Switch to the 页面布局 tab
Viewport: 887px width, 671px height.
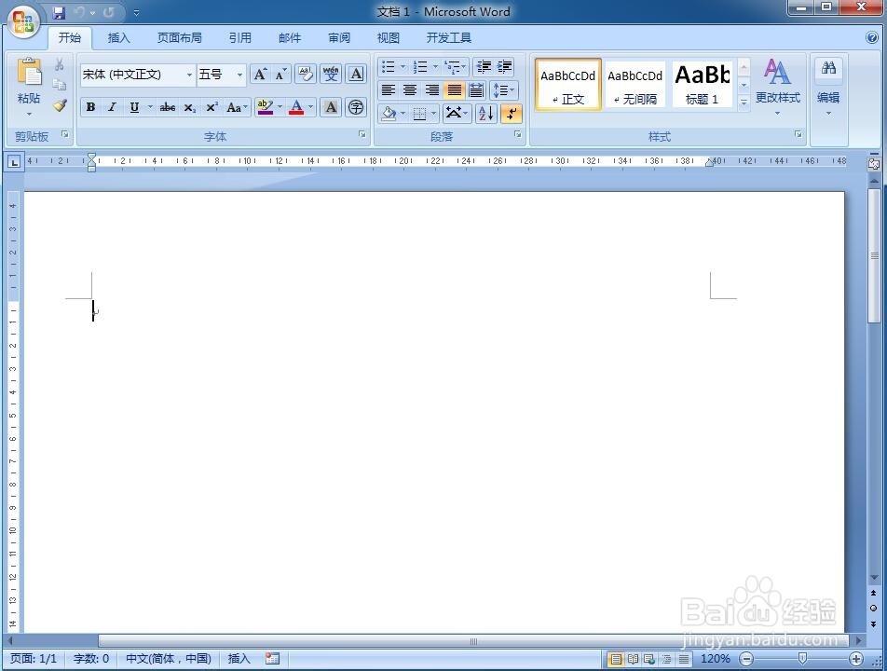pos(179,38)
